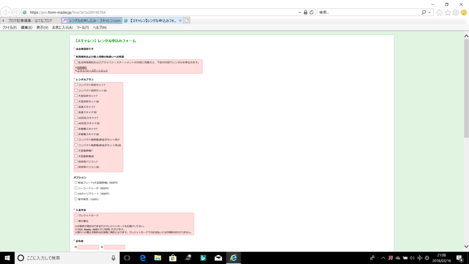This screenshot has height=264, width=469.
Task: Open the ヘルプ(H) menu
Action: tap(99, 27)
